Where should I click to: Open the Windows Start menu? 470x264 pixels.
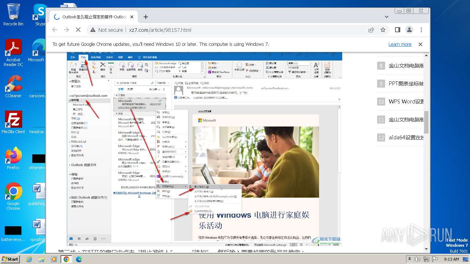tap(10, 259)
